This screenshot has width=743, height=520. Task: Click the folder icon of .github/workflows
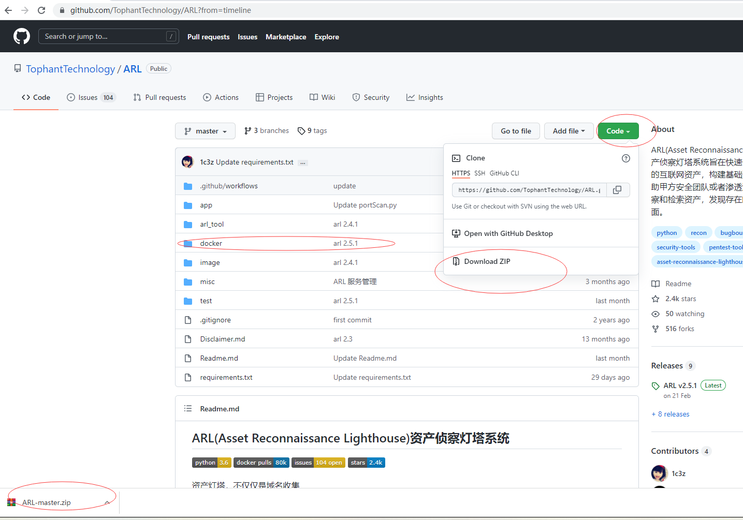188,186
